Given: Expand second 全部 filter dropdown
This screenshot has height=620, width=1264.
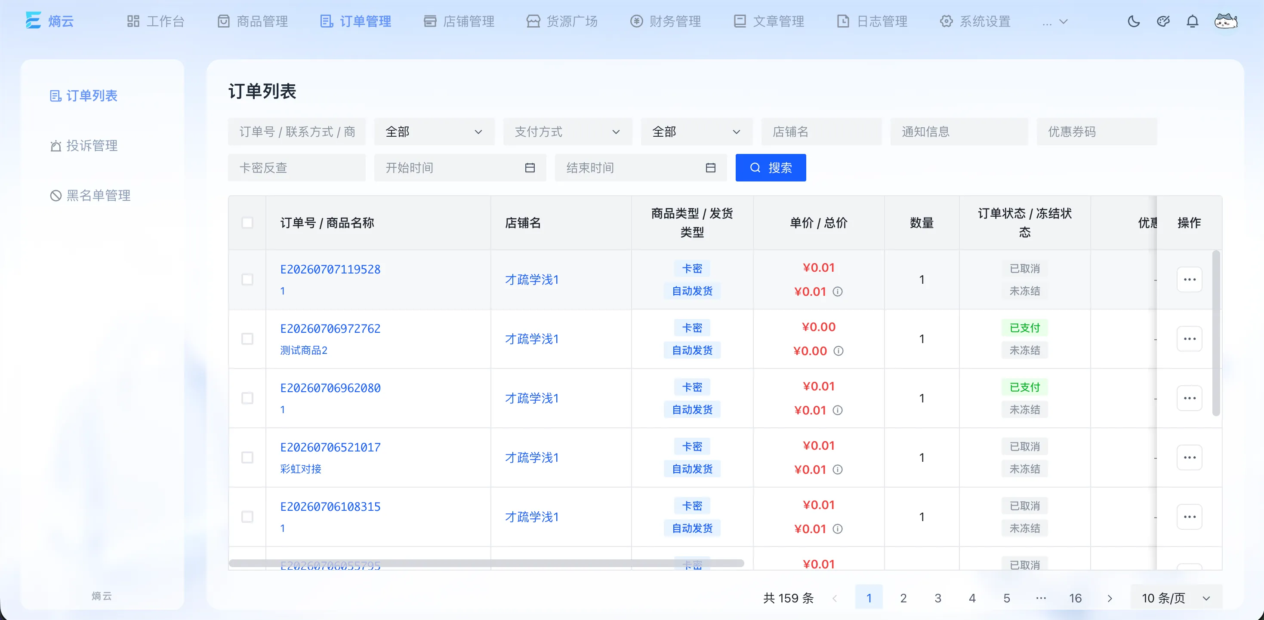Looking at the screenshot, I should (697, 132).
